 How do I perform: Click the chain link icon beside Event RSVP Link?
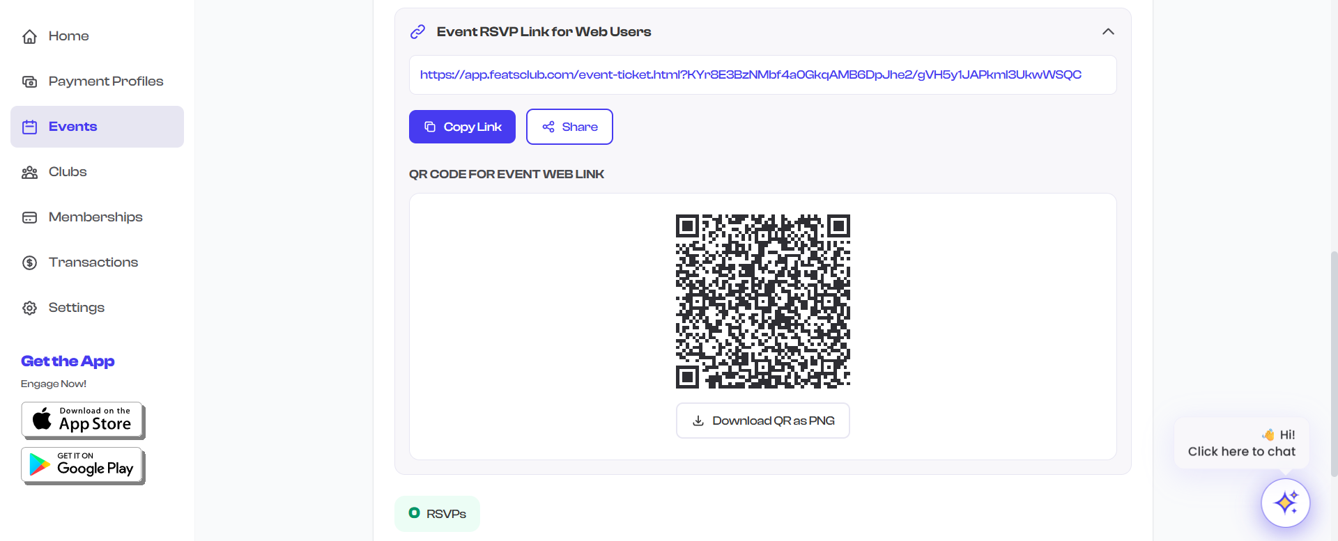417,31
